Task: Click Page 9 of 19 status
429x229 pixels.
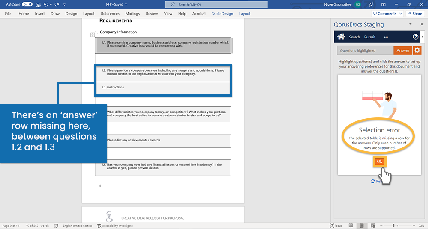Action: (x=11, y=226)
